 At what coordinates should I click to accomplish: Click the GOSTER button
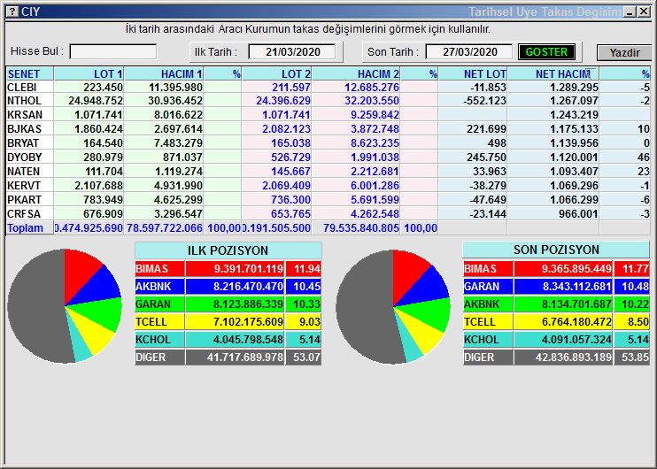546,52
